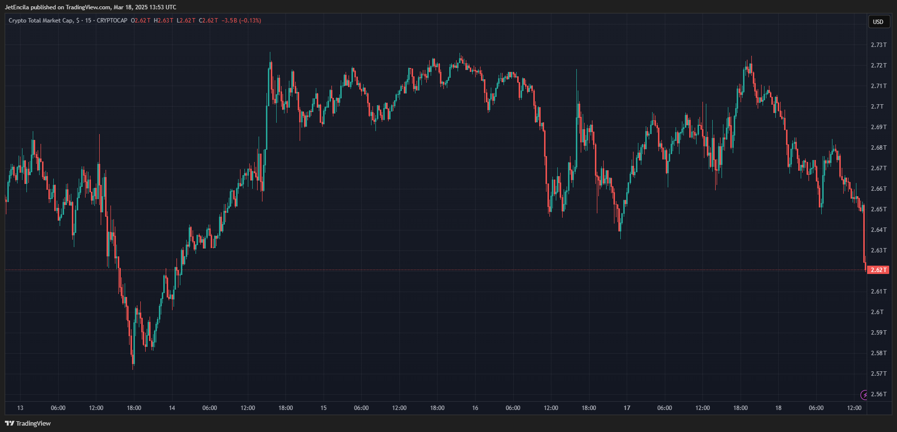Viewport: 897px width, 432px height.
Task: Click the 2.71T price axis label
Action: [x=878, y=86]
